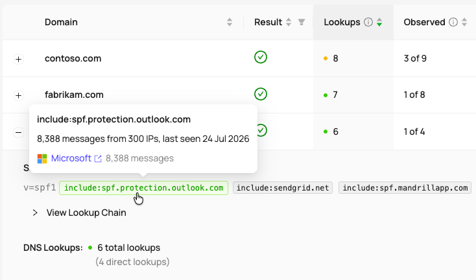
Task: Open Result column filter
Action: tap(301, 22)
